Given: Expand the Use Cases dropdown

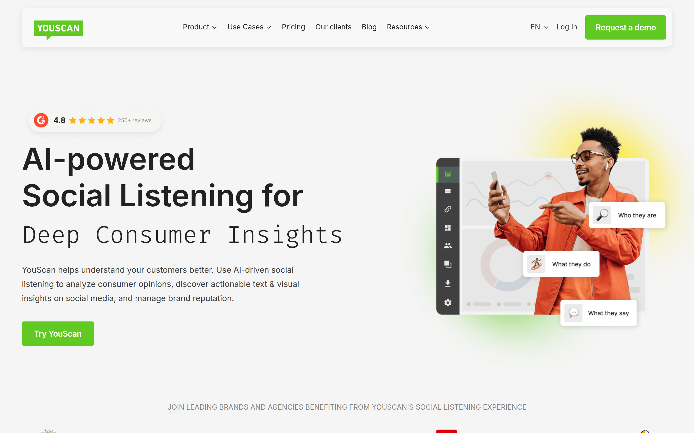Looking at the screenshot, I should click(249, 27).
